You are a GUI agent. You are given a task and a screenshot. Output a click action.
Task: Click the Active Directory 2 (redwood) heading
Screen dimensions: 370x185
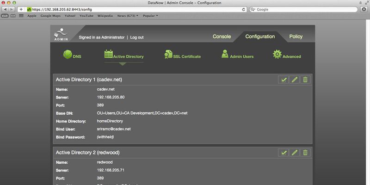[x=87, y=153]
